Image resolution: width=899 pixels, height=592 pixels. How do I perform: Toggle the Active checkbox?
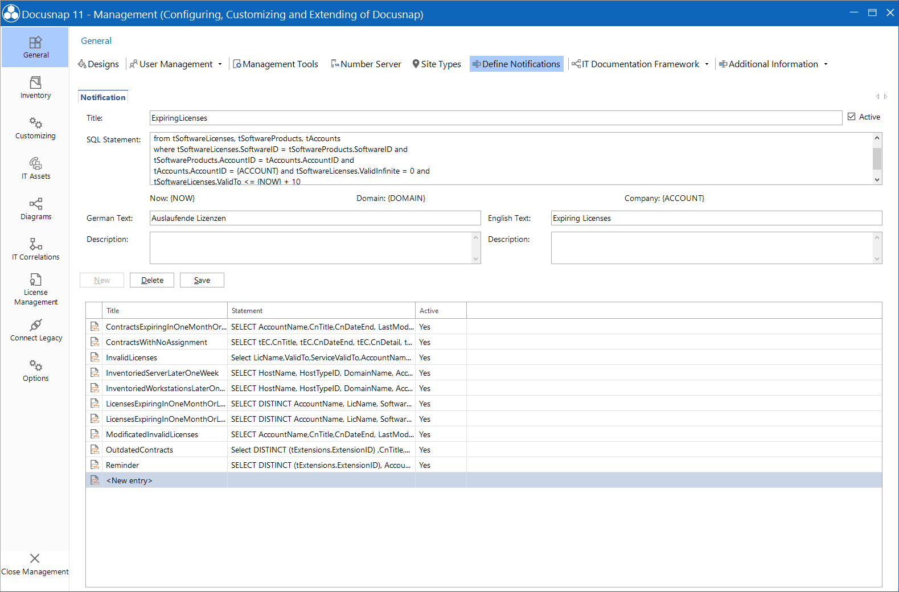coord(851,117)
